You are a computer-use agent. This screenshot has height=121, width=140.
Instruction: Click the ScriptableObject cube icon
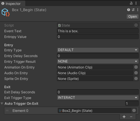(x=5, y=13)
